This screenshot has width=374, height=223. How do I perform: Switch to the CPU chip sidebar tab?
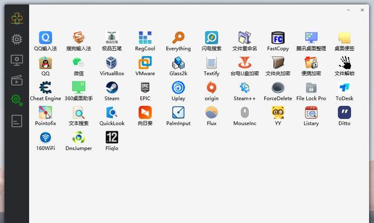17,39
